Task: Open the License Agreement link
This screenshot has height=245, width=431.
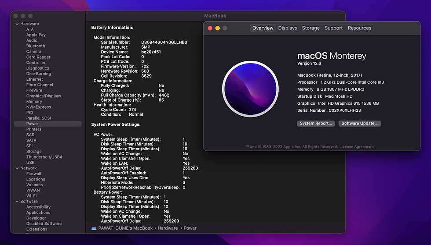Action: [x=357, y=147]
